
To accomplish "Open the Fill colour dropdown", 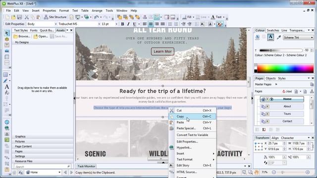I will click(x=193, y=17).
